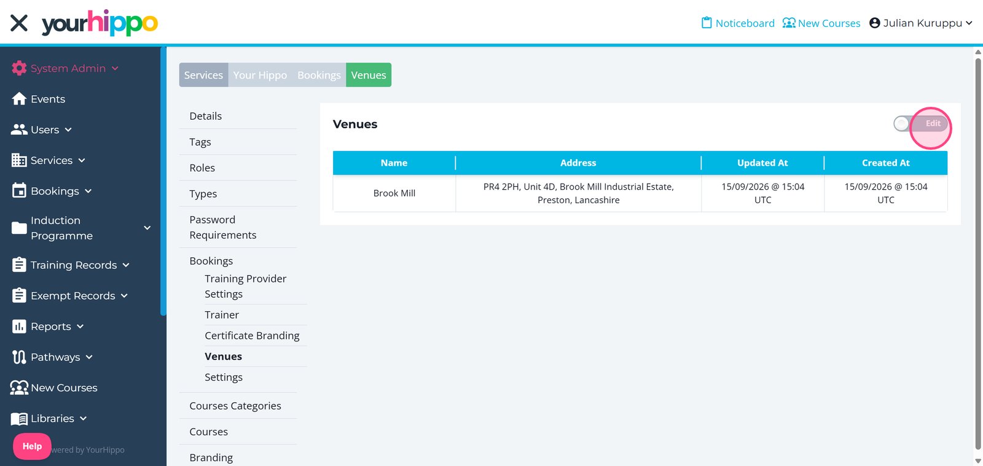Click the Noticeboard clipboard icon in header
Viewport: 983px width, 466px height.
(707, 23)
